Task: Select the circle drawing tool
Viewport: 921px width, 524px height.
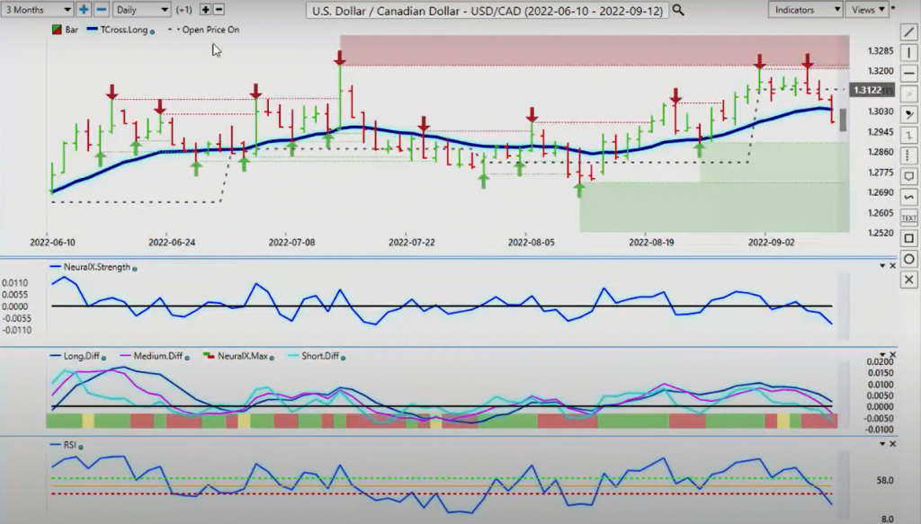Action: pos(908,259)
